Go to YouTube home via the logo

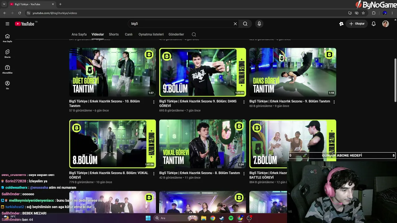[25, 24]
